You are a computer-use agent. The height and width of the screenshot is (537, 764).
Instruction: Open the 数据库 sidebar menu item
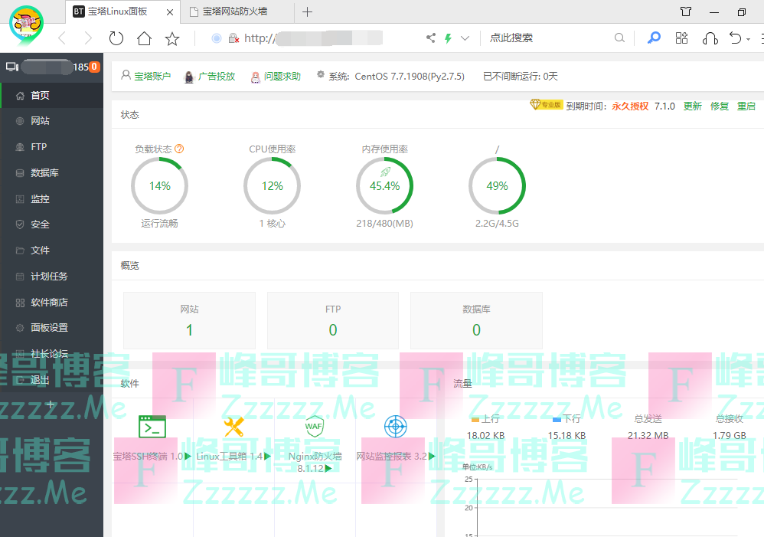44,173
